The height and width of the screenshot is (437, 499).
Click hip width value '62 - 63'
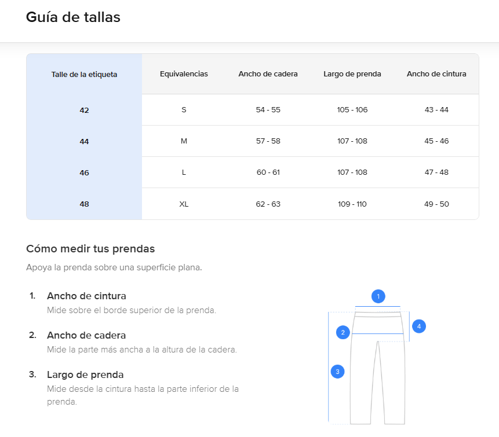[x=268, y=204]
